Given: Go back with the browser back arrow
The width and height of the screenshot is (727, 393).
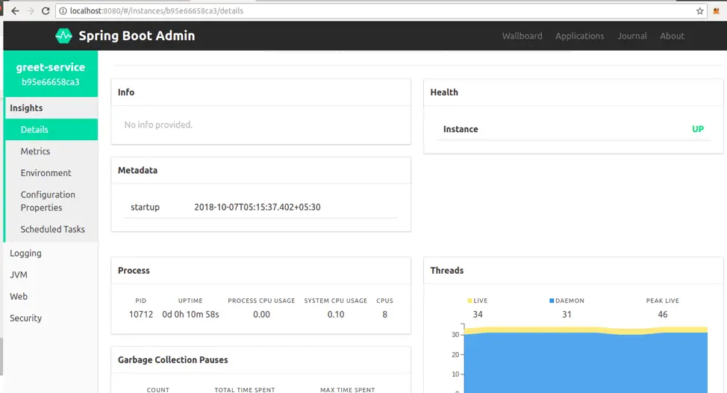Looking at the screenshot, I should (x=15, y=10).
